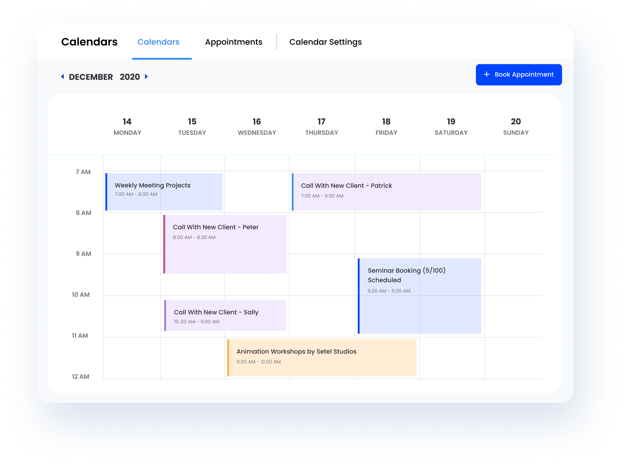Open Call With New Client - Sally event
Screen dimensions: 624x466
coord(225,315)
